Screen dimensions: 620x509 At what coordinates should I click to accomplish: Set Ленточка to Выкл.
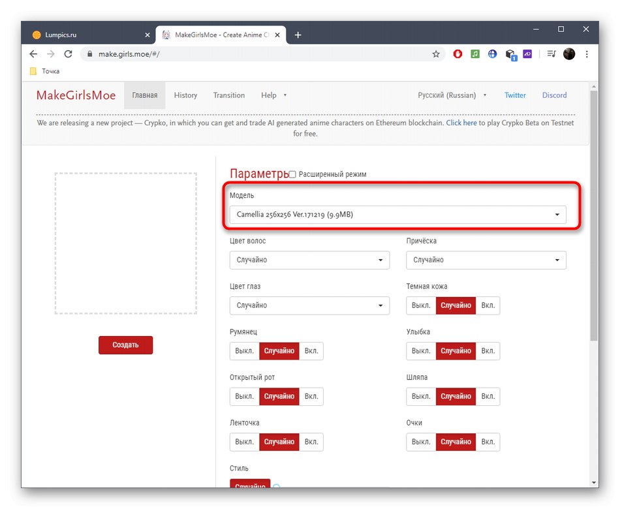[x=244, y=442]
